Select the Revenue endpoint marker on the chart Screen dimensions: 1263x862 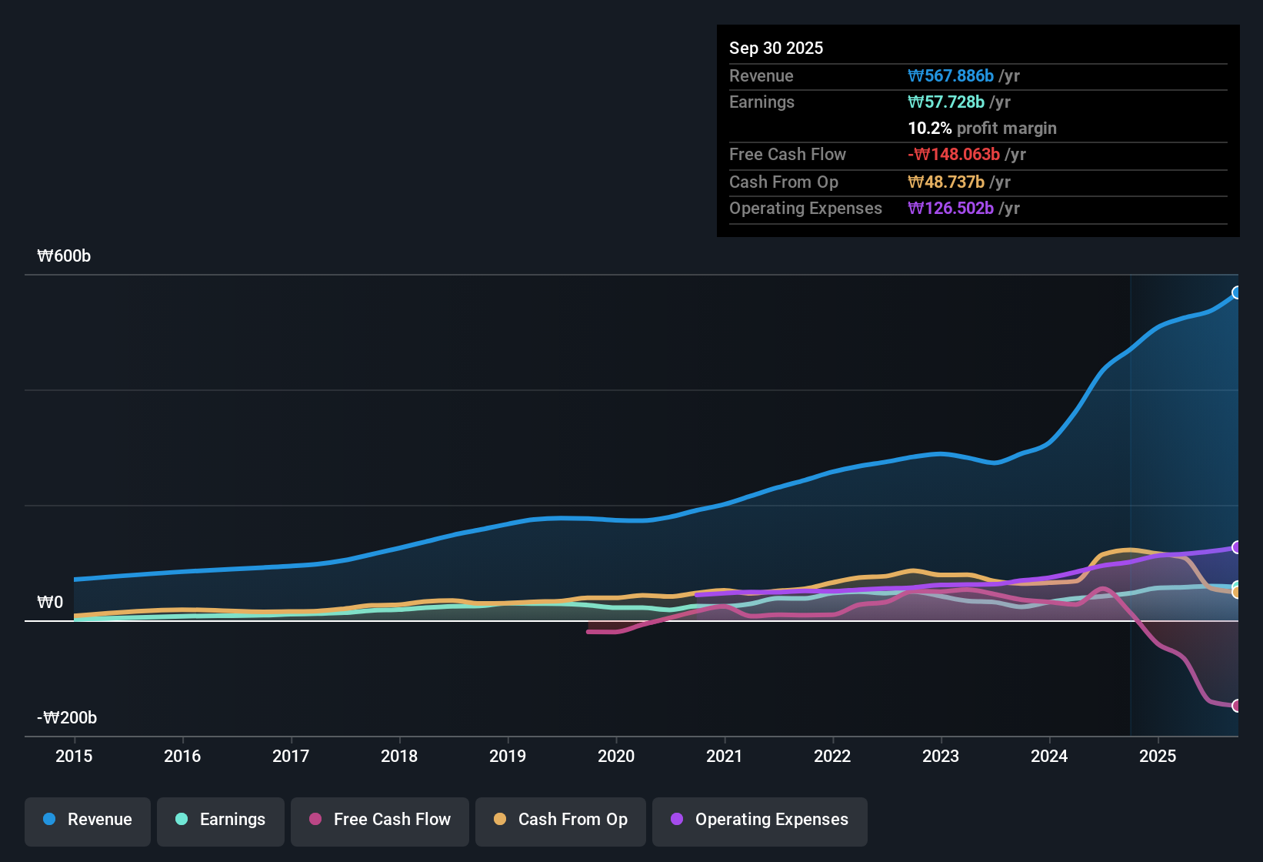click(x=1237, y=292)
